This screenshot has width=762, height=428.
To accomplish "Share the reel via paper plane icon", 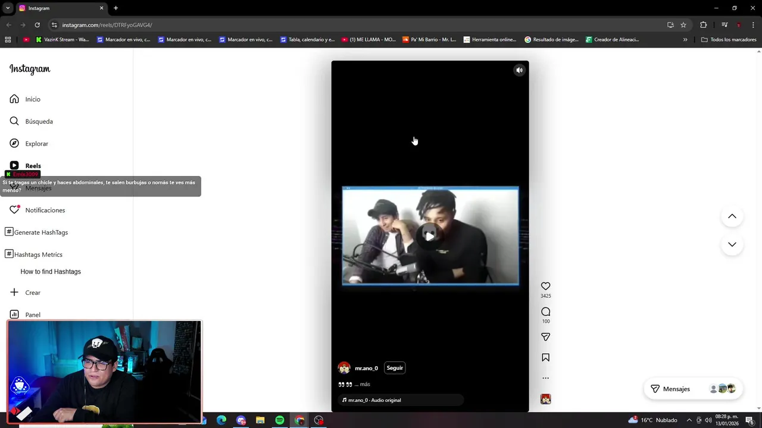I will point(545,337).
